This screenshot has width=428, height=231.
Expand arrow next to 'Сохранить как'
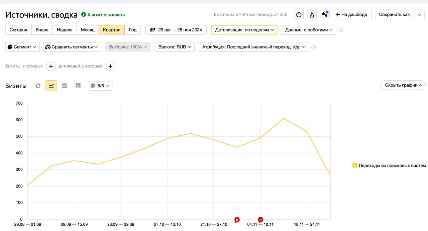pos(419,14)
